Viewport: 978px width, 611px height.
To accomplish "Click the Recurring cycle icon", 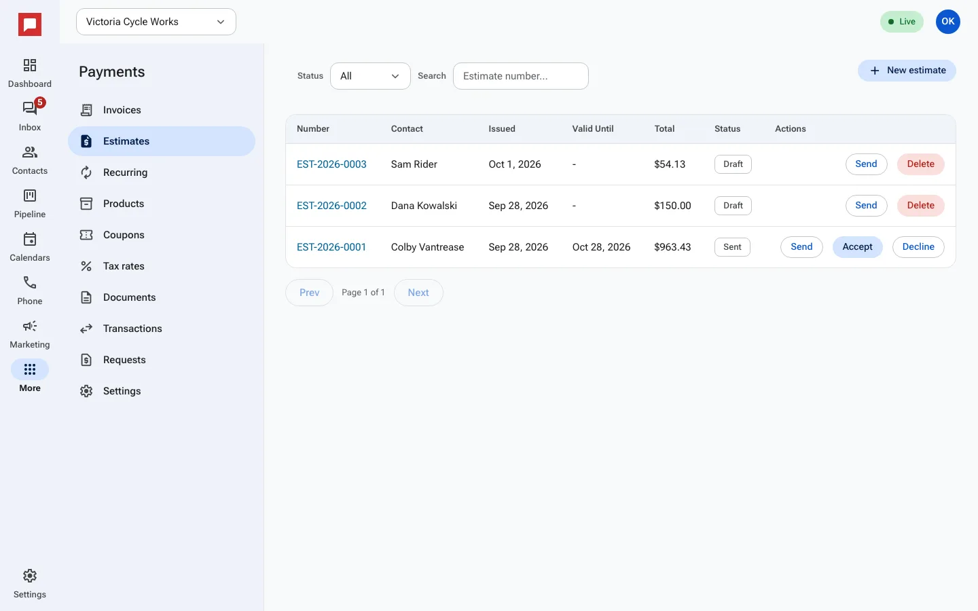I will 86,172.
